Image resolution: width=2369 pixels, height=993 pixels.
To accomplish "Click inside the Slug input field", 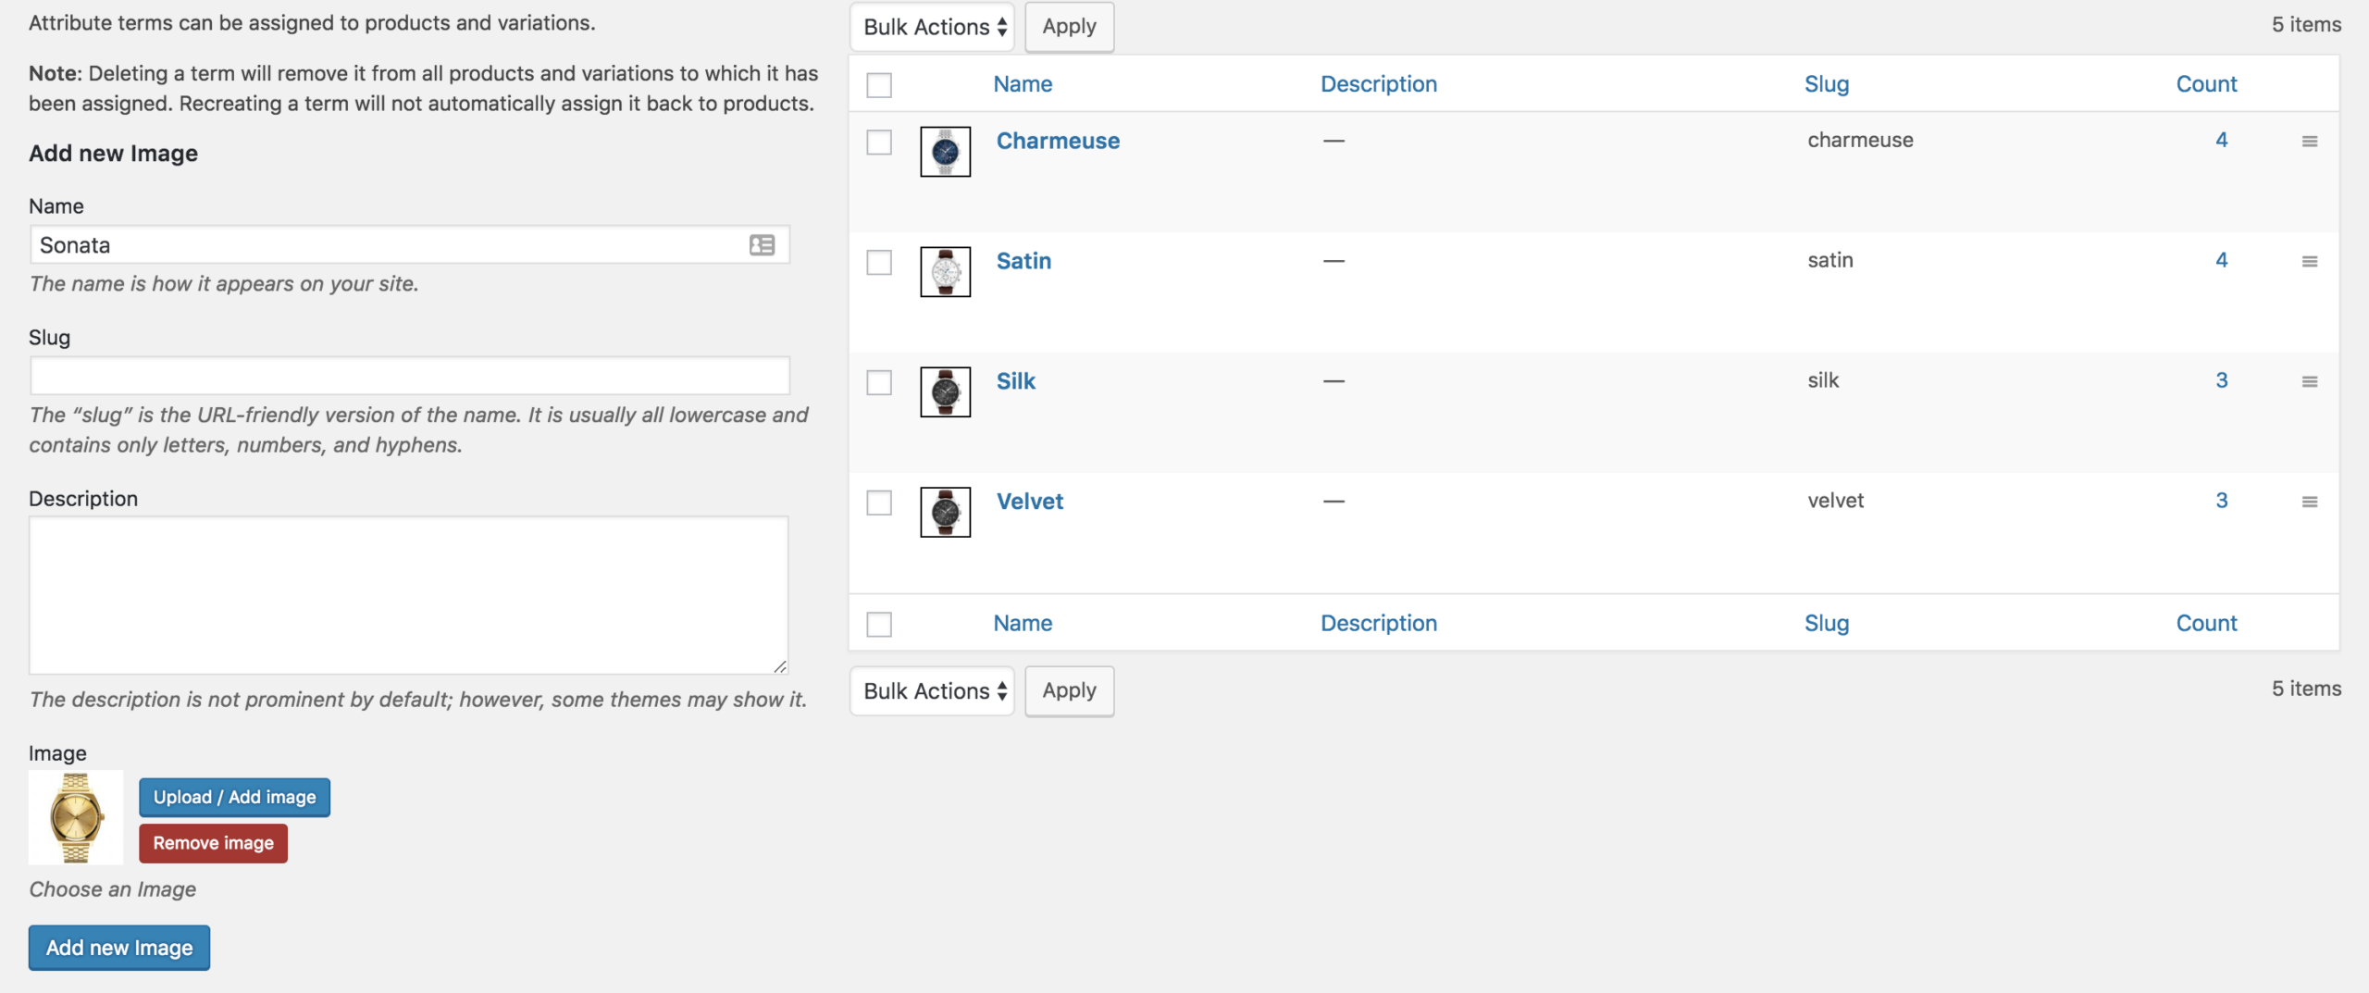I will click(407, 376).
